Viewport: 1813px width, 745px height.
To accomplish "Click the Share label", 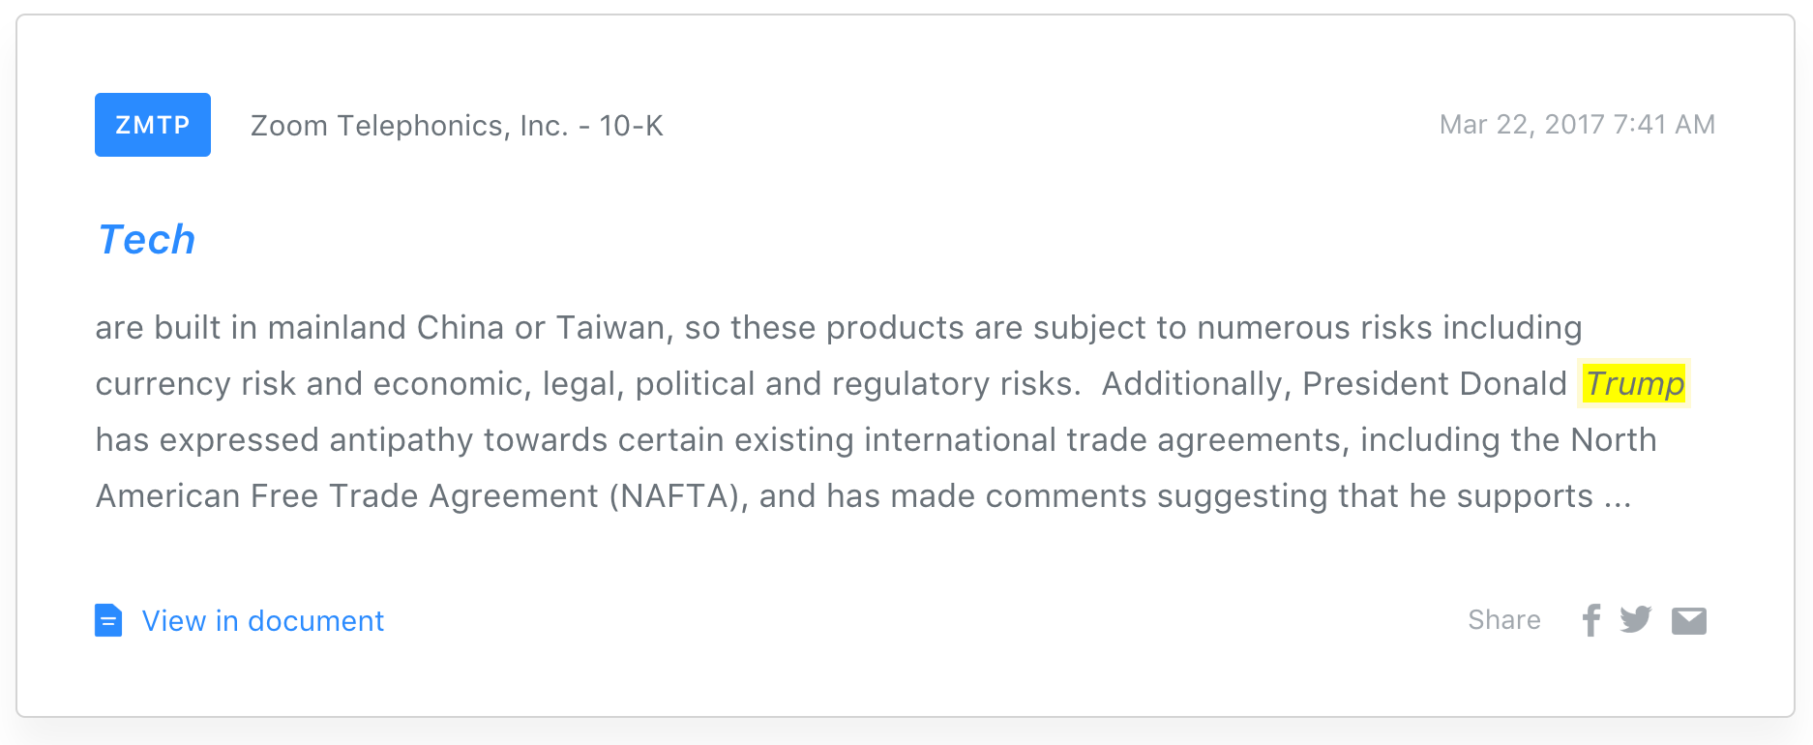I will coord(1503,620).
